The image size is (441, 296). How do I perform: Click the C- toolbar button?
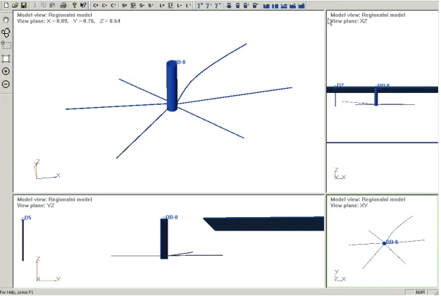(104, 6)
